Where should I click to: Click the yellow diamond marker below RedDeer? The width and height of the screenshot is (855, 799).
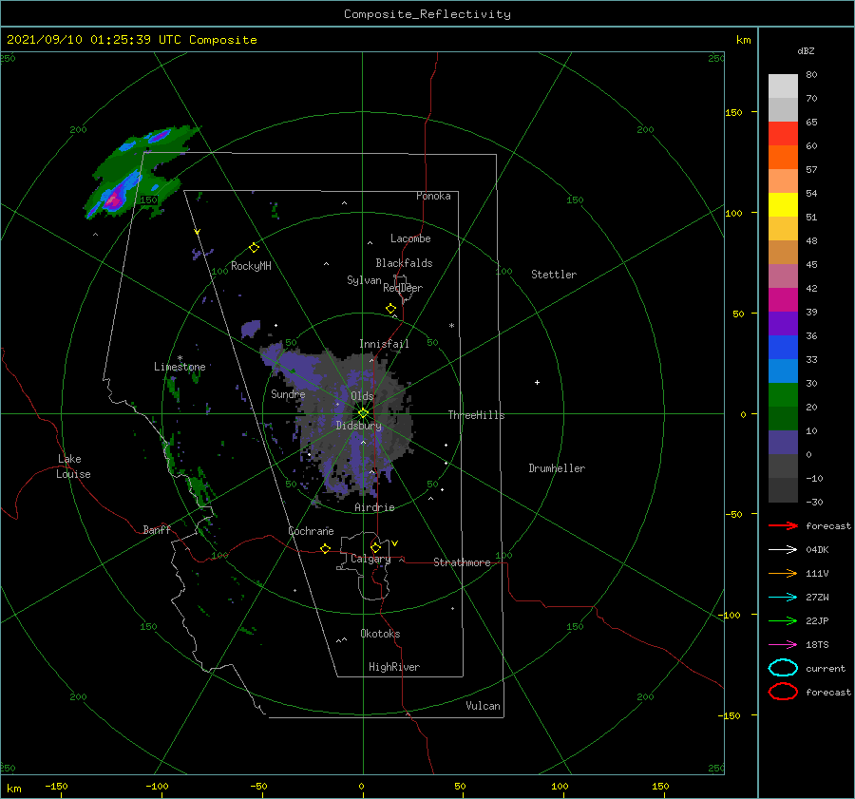[390, 309]
